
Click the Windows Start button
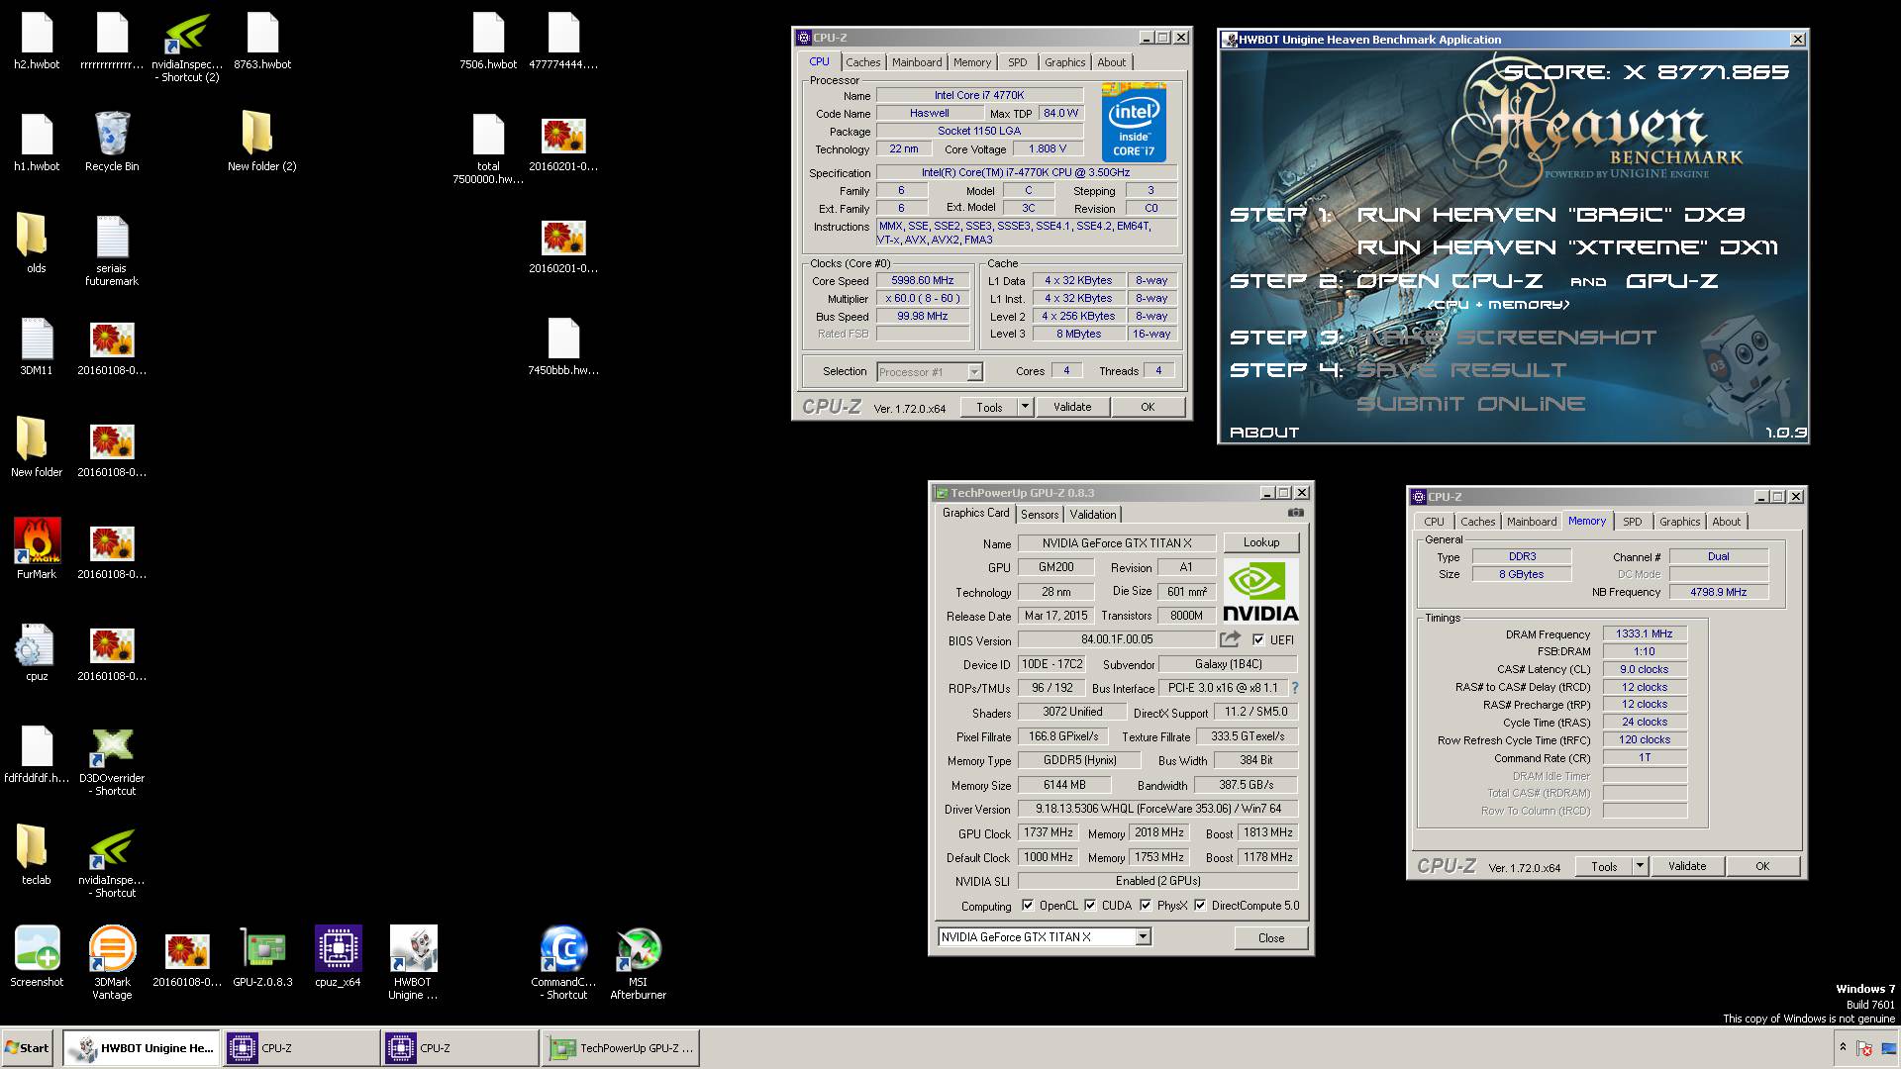28,1048
